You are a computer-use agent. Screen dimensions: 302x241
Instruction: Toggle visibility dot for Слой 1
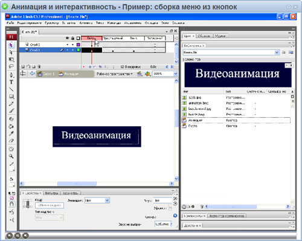(x=68, y=50)
